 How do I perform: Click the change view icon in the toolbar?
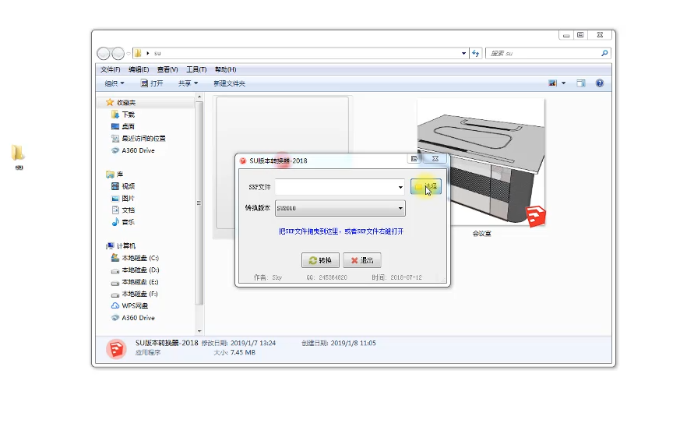coord(552,83)
